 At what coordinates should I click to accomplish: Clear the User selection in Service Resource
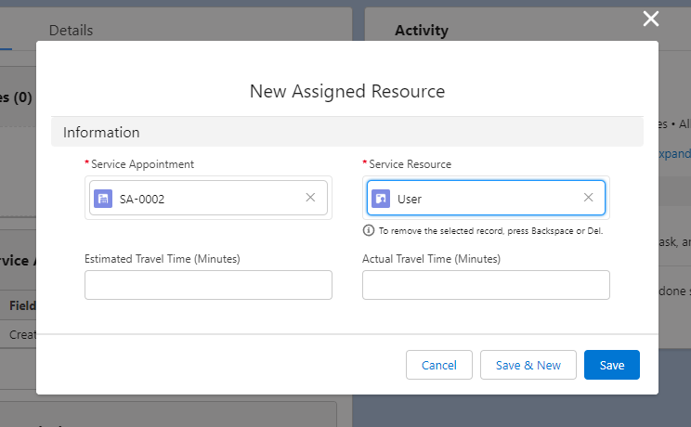(x=588, y=198)
